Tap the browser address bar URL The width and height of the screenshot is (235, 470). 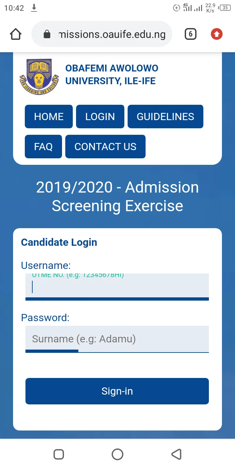click(x=112, y=34)
